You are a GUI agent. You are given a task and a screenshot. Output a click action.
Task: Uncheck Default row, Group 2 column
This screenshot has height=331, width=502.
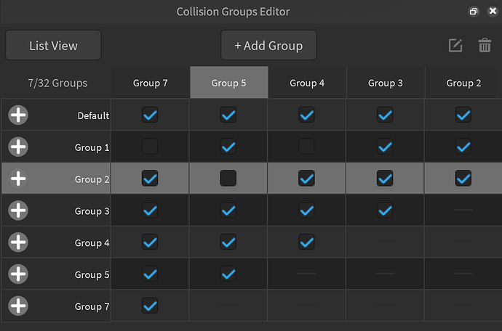[x=463, y=115]
